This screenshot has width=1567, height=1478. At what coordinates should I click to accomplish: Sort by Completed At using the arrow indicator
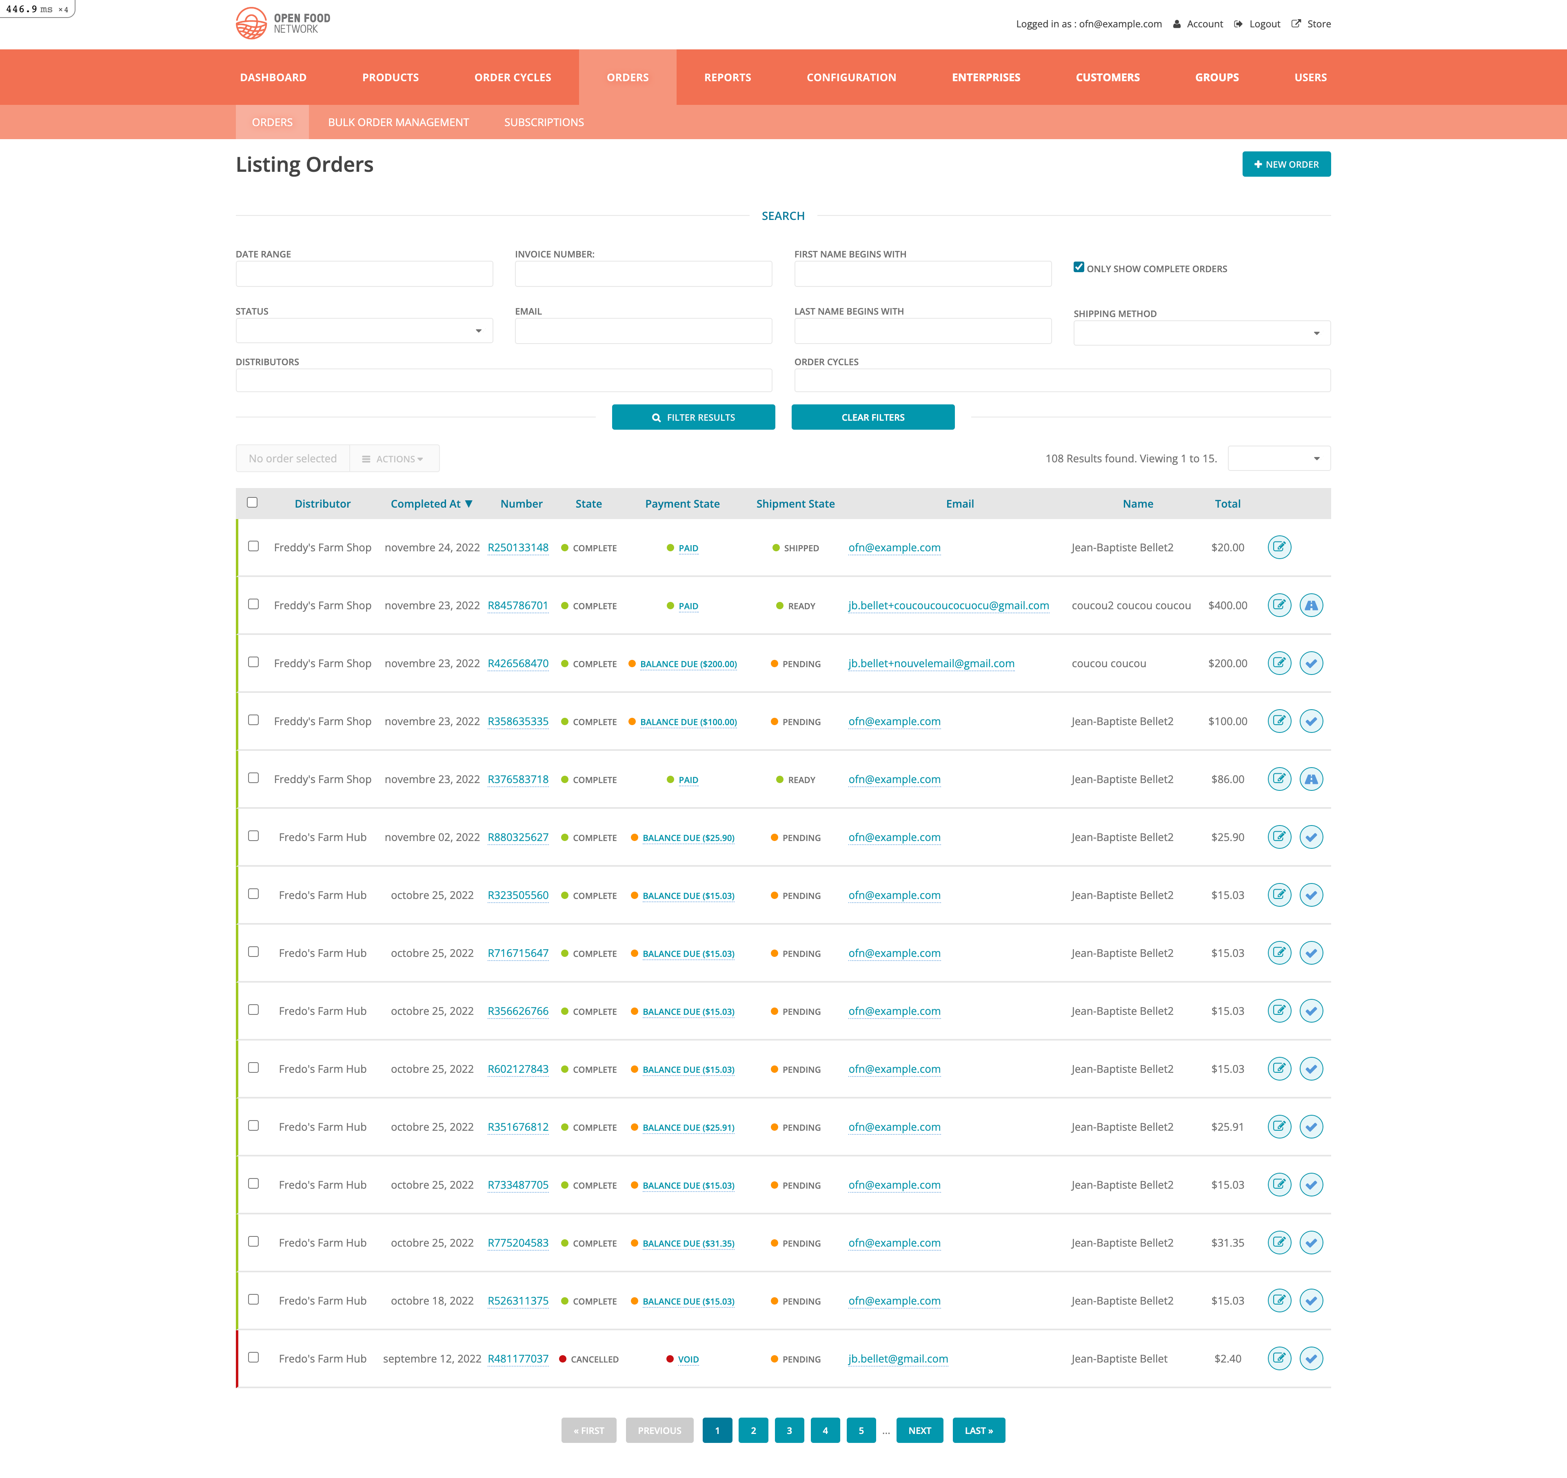(469, 503)
